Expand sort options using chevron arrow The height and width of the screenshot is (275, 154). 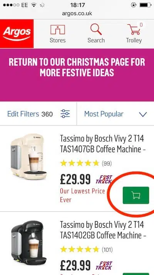tap(143, 114)
